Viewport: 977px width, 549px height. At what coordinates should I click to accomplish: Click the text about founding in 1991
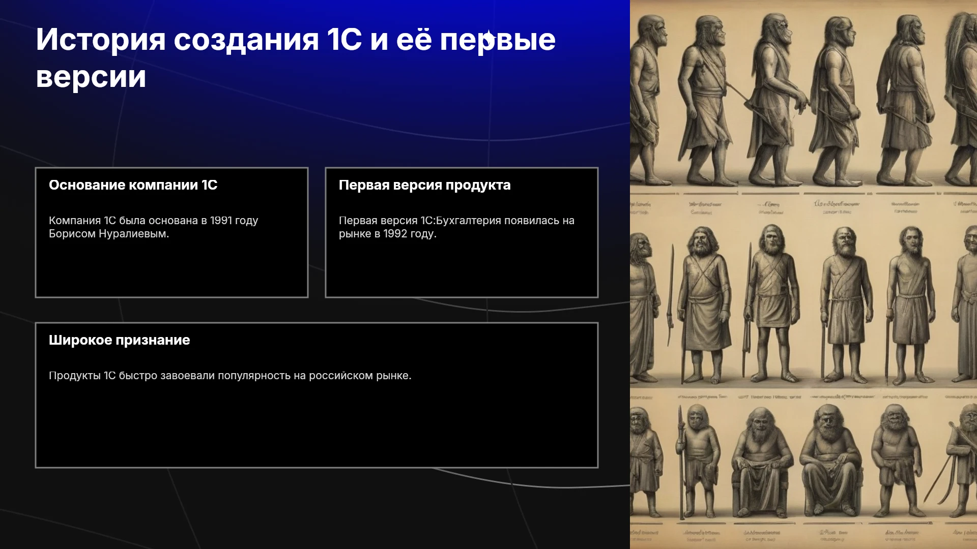point(153,227)
